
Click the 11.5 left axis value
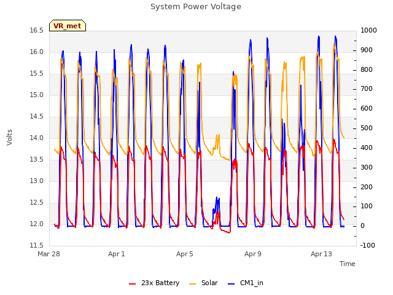click(x=37, y=246)
